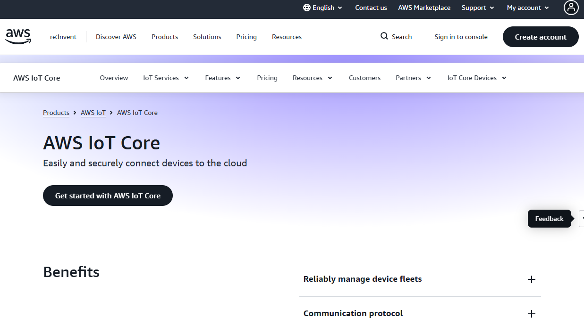The image size is (584, 335).
Task: Select the Overview tab
Action: click(114, 78)
